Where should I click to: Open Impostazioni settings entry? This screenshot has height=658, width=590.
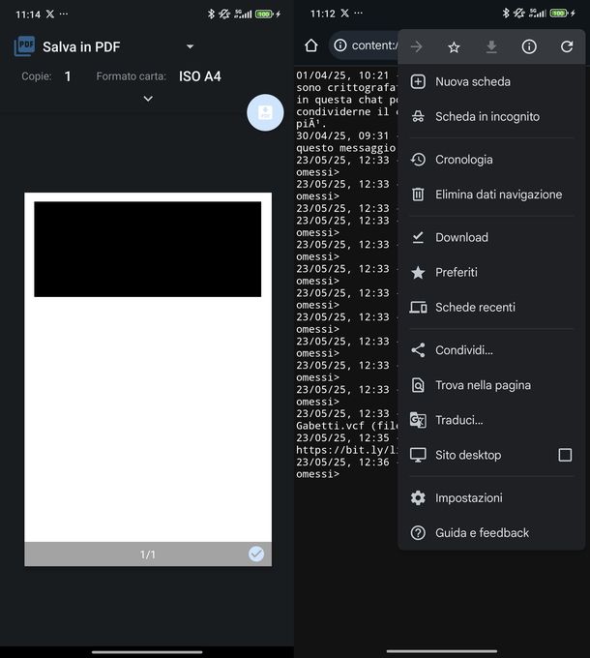coord(468,498)
